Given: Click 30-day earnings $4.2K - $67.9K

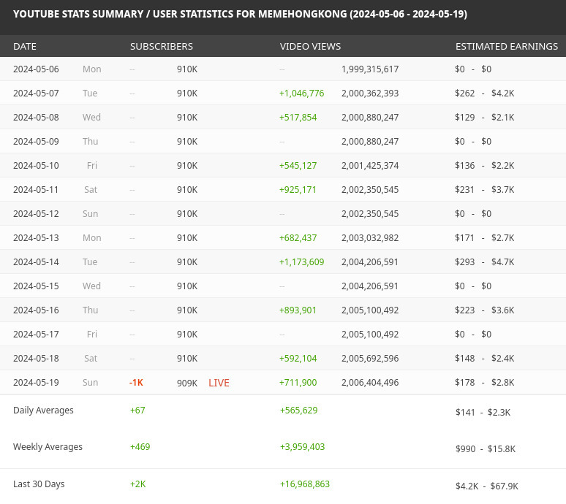Looking at the screenshot, I should [486, 486].
